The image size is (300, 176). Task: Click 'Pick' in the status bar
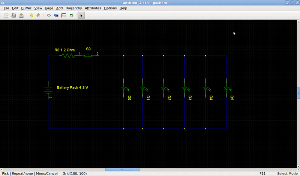click(x=5, y=173)
